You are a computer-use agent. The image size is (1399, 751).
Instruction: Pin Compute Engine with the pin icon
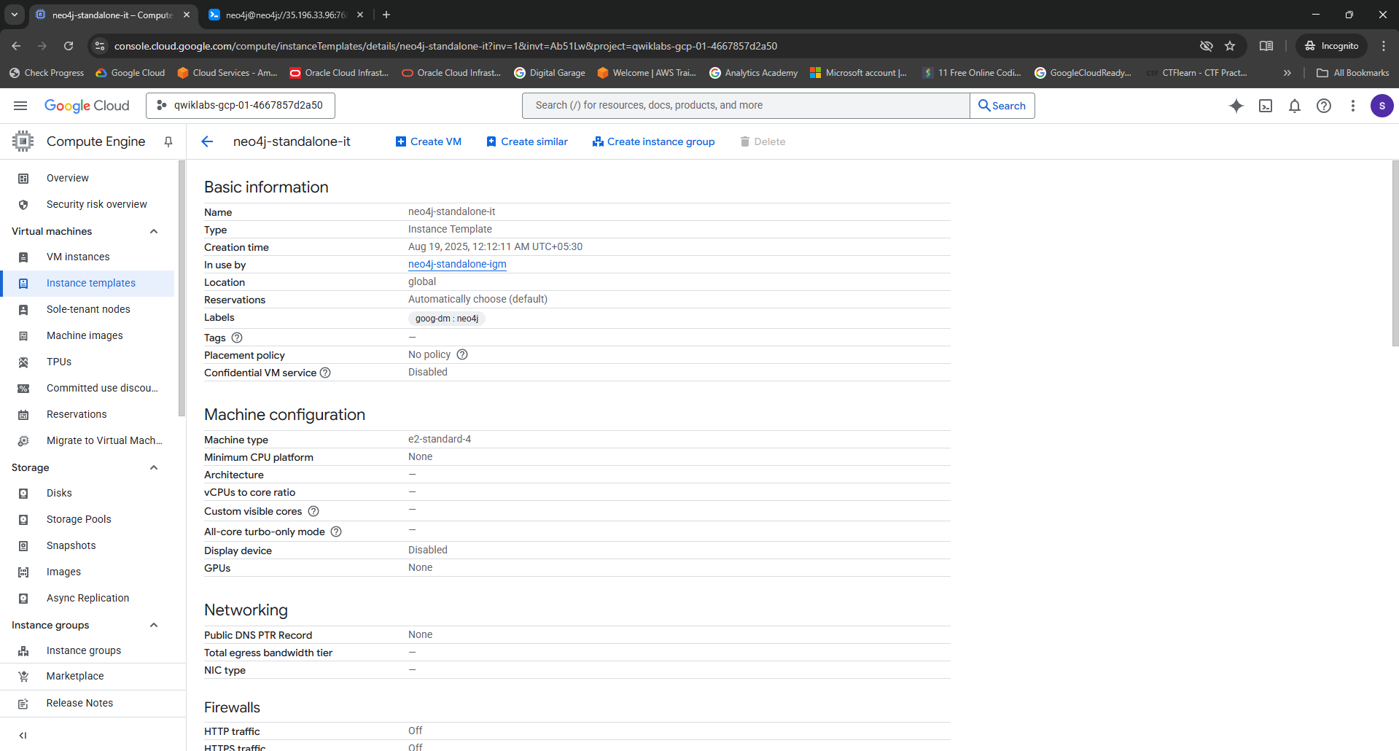168,141
